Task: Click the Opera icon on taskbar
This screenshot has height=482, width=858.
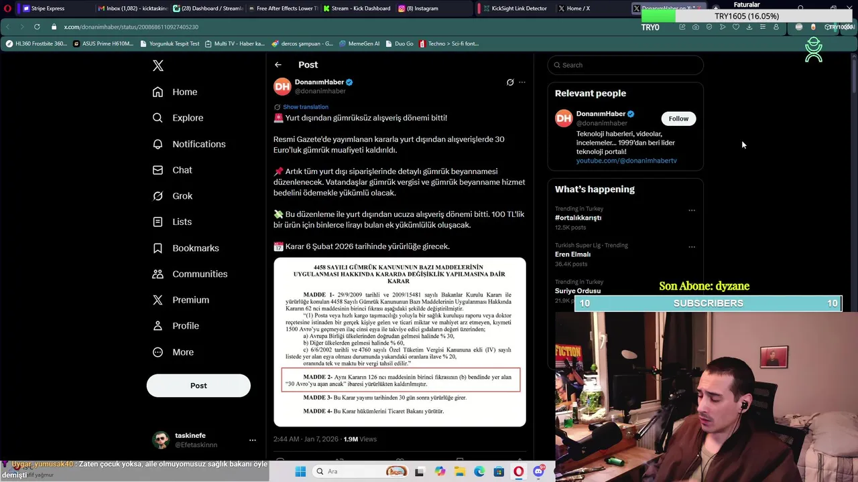Action: 519,471
